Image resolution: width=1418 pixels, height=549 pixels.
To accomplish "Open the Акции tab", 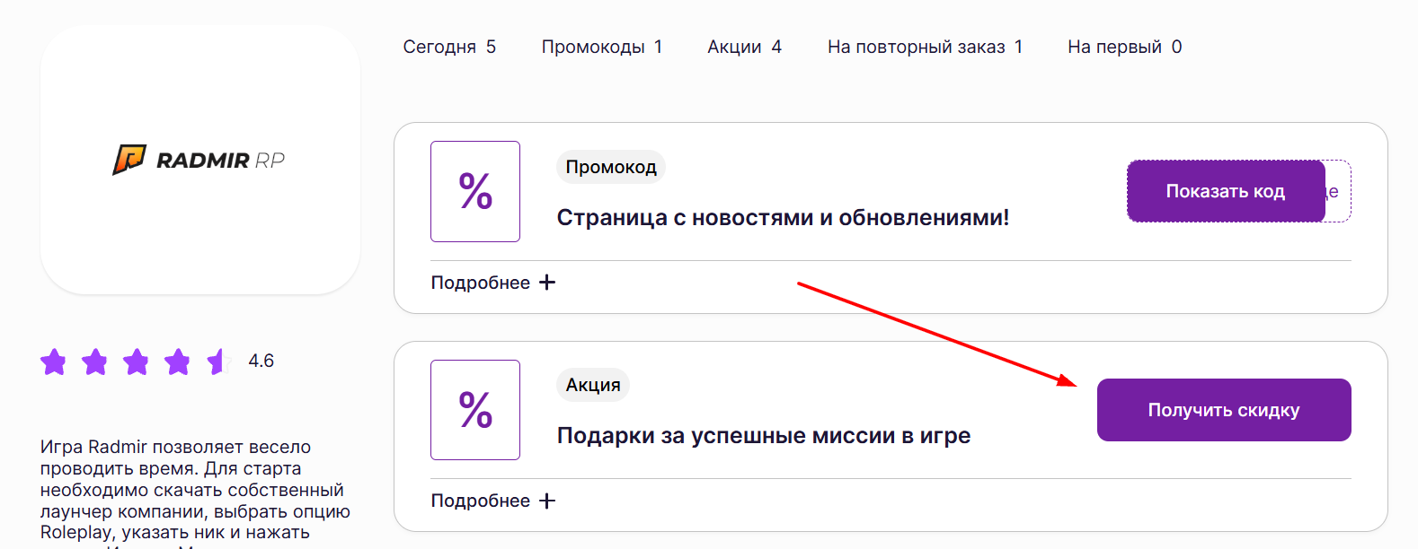I will (x=744, y=46).
